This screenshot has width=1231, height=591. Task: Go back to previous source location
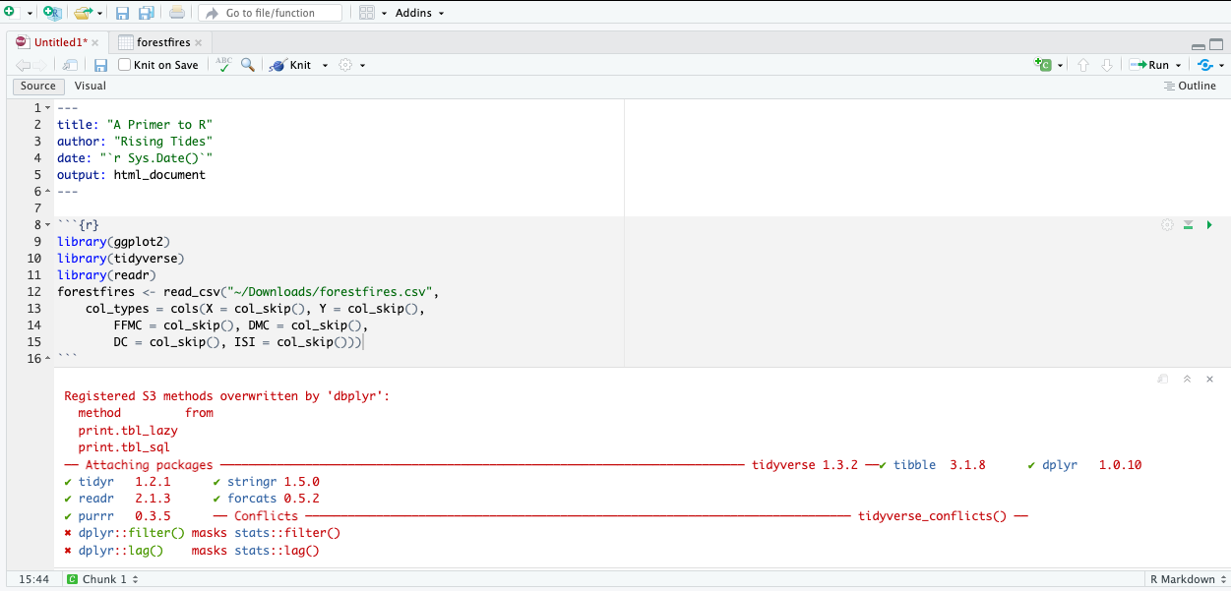(23, 65)
